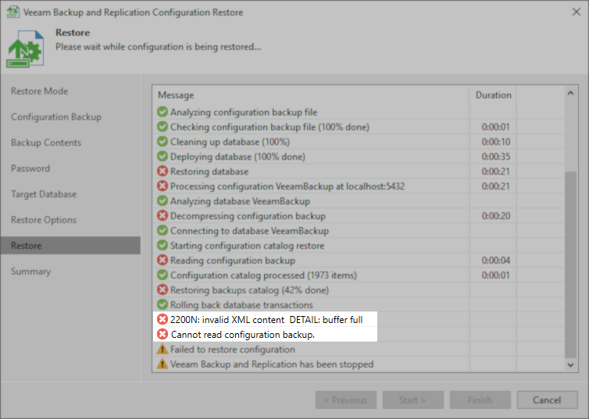Viewport: 589px width, 419px height.
Task: Click the check icon for Cleaning up database
Action: click(x=162, y=141)
